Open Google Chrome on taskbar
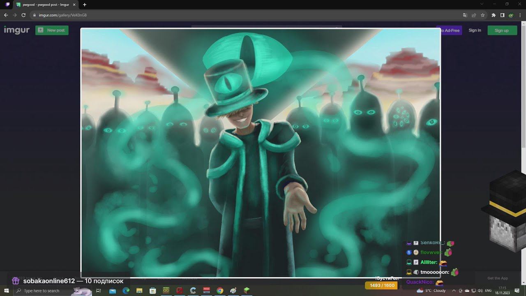Image resolution: width=526 pixels, height=296 pixels. [x=220, y=291]
